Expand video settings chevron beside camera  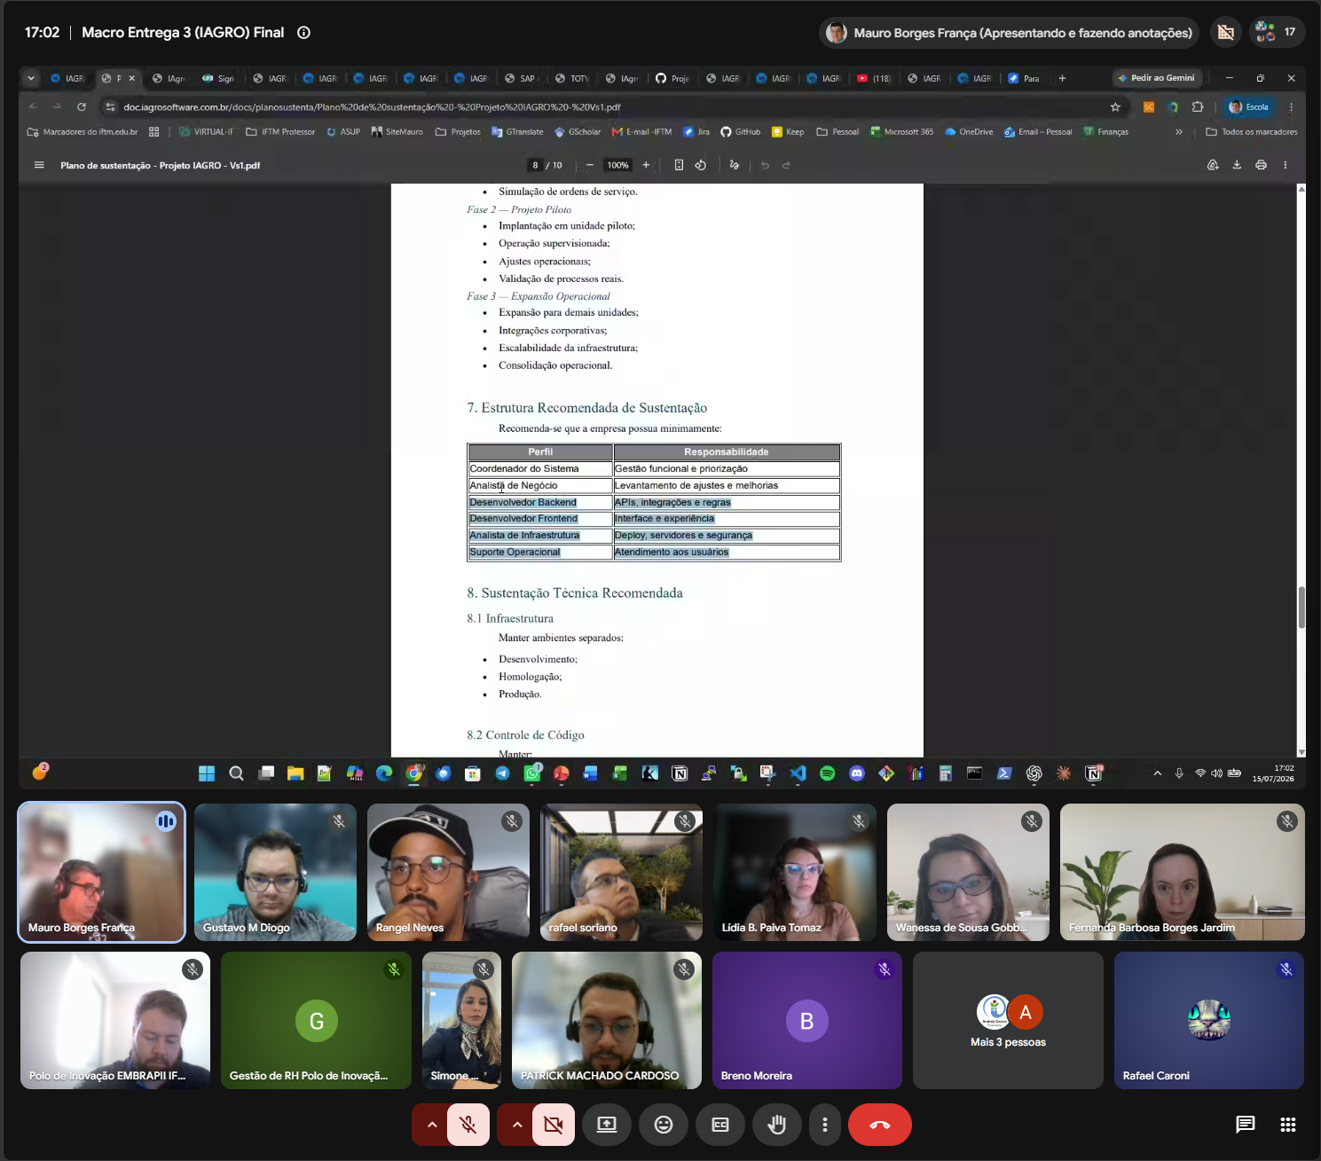pyautogui.click(x=516, y=1125)
